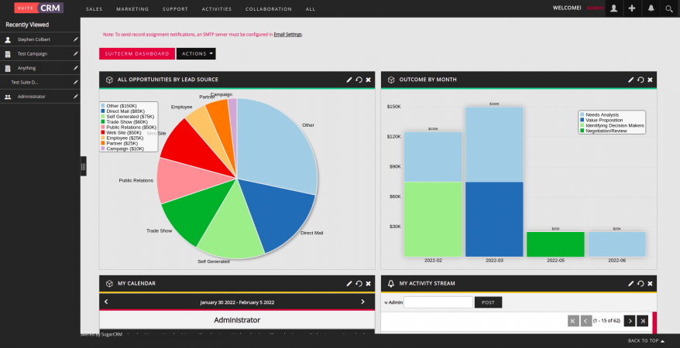The height and width of the screenshot is (348, 680).
Task: Refresh the Outcome by Month dashlet
Action: pyautogui.click(x=641, y=80)
